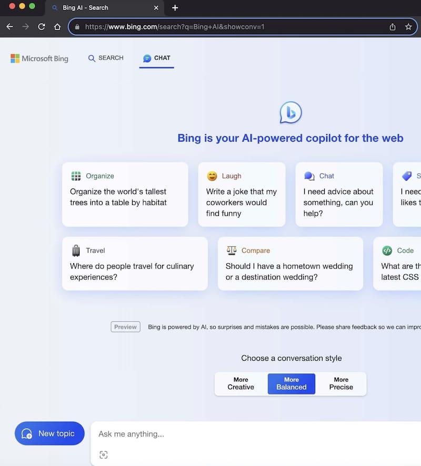Open the share page icon
Viewport: 421px width, 466px height.
(393, 27)
